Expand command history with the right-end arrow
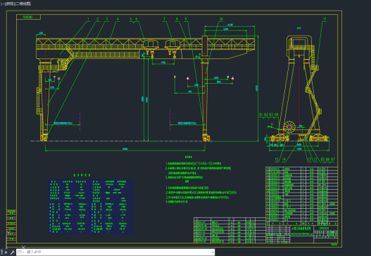Image resolution: width=371 pixels, height=256 pixels. 213,252
